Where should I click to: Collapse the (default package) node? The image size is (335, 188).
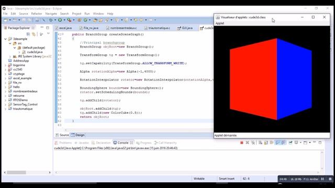(x=15, y=48)
